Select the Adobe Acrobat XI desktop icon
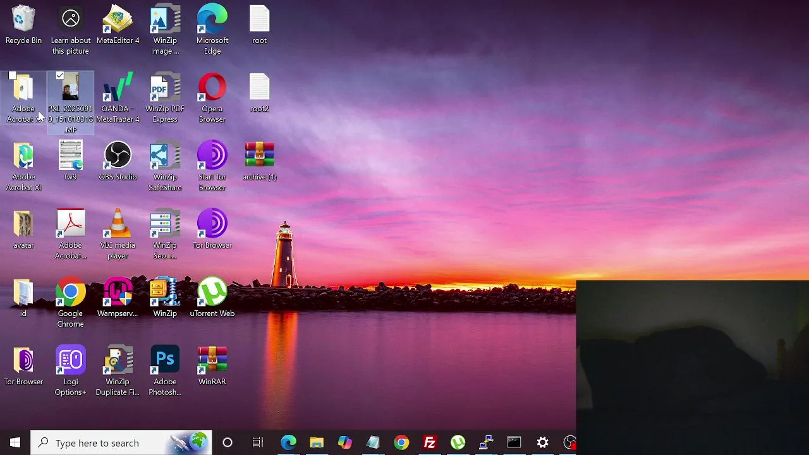 pyautogui.click(x=23, y=167)
